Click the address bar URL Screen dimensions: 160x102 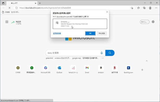click(45, 8)
